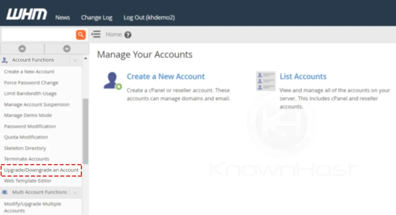Viewport: 396px width, 215px height.
Task: Open Skeleton Directory
Action: [25, 148]
